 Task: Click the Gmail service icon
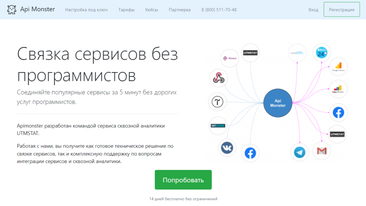point(322,151)
